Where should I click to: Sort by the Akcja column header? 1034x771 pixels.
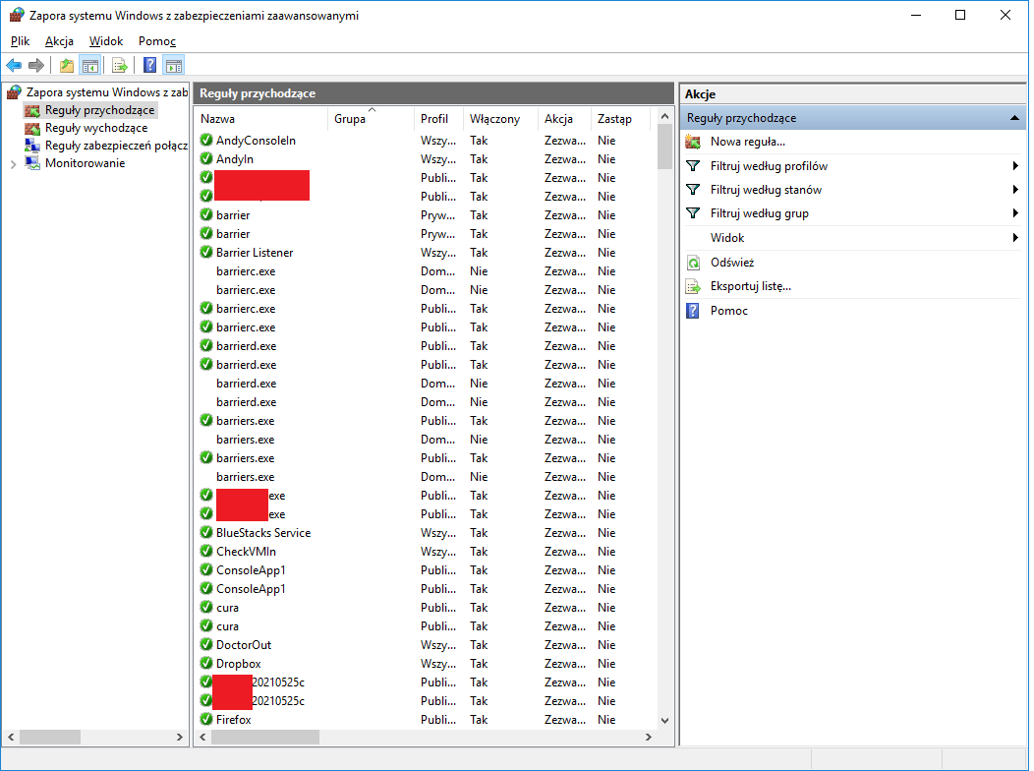point(564,119)
